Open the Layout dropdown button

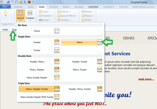pyautogui.click(x=20, y=16)
